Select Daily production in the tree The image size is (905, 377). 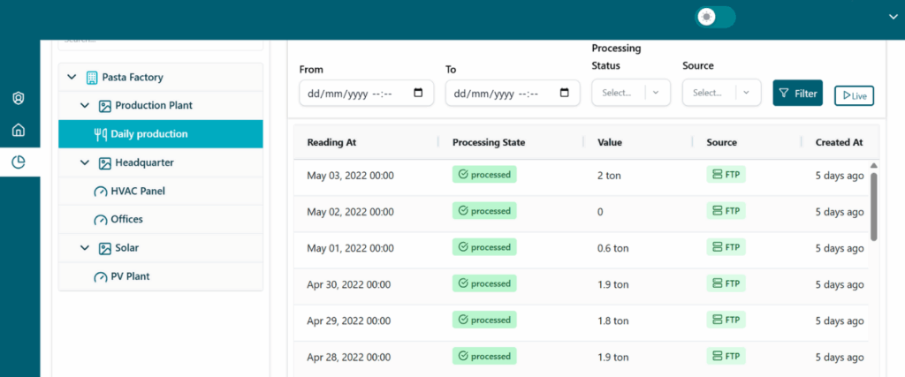(148, 134)
